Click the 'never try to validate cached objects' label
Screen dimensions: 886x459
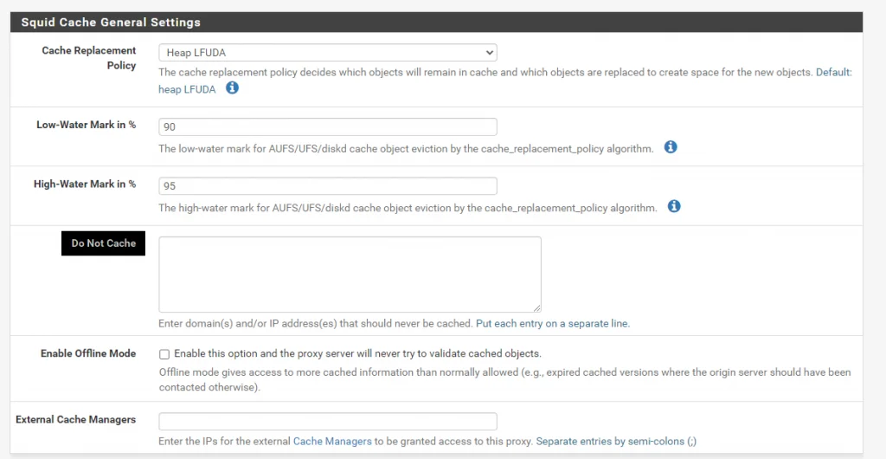[357, 354]
